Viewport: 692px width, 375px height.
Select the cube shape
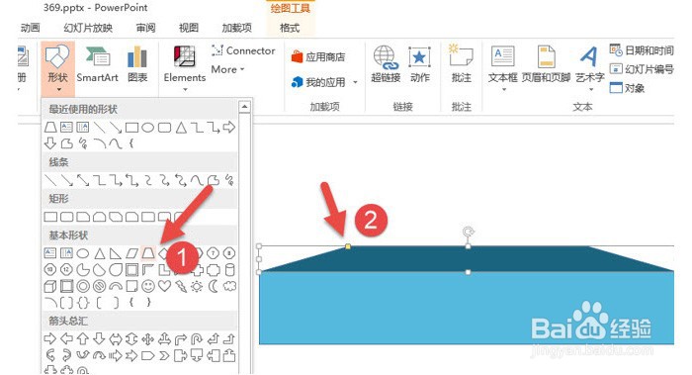50,286
